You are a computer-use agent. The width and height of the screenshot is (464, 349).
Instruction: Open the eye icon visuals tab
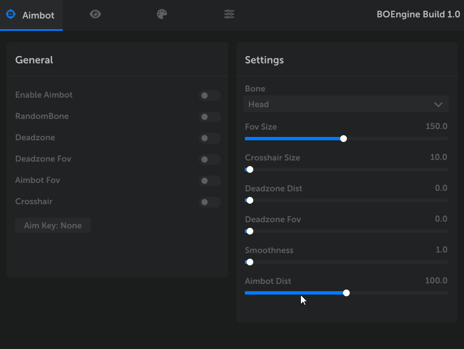95,15
